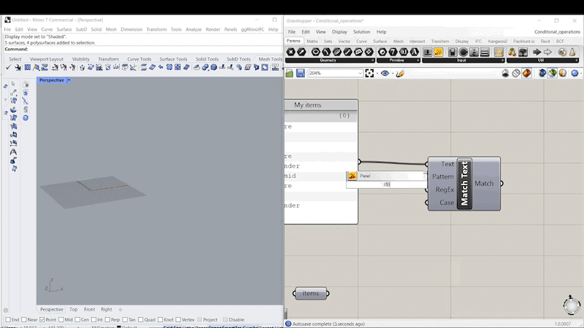The width and height of the screenshot is (584, 328).
Task: Select the Circle parameter icon in Geometry group
Action: tap(316, 52)
